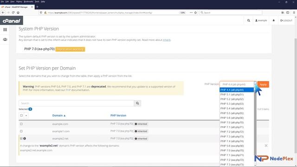Open the inherit documentation link

point(167,40)
